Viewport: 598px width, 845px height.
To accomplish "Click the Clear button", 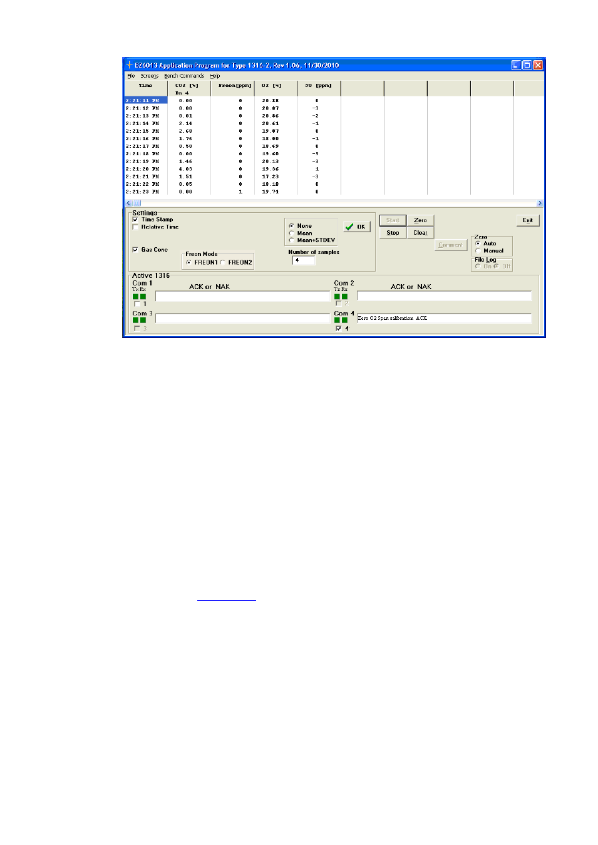I will [420, 233].
